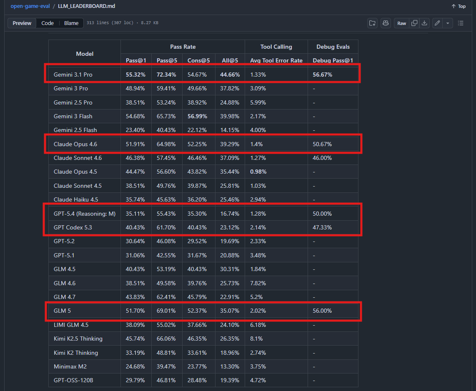Select the bold 0.98% tool error value
Screen dimensions: 476x391
(x=258, y=172)
